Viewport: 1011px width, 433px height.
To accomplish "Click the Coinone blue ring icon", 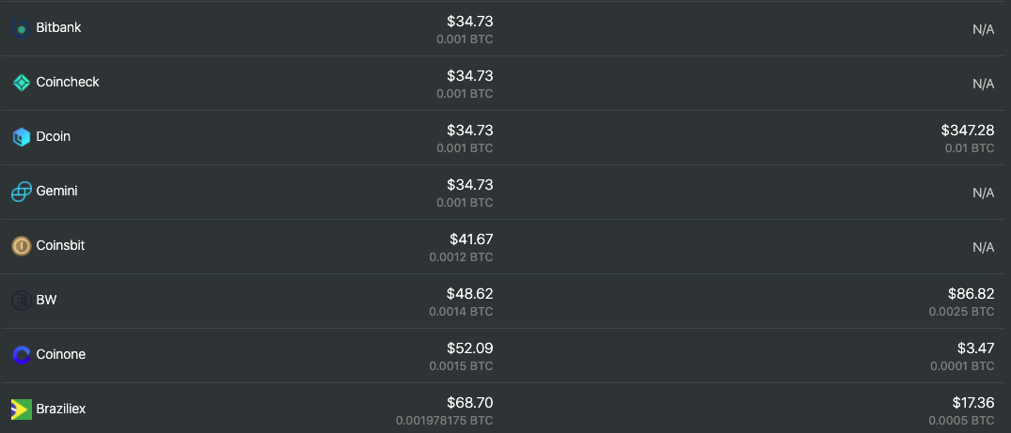I will coord(21,355).
